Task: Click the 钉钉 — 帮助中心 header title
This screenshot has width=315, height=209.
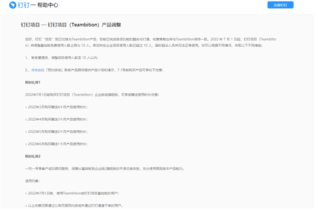Action: tap(38, 5)
